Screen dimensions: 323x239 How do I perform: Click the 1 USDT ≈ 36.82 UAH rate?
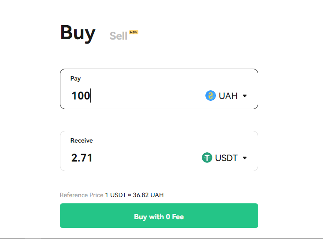pyautogui.click(x=134, y=195)
